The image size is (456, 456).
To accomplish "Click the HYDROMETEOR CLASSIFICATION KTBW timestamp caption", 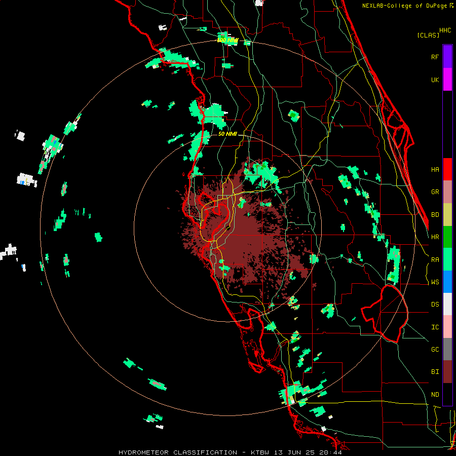I will click(230, 452).
